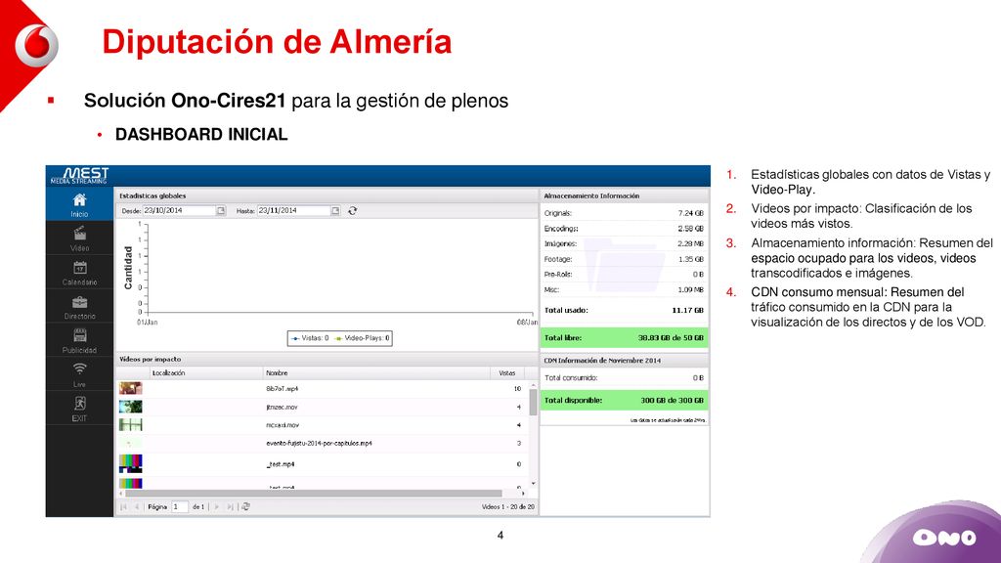This screenshot has width=1001, height=563.
Task: Toggle the Vistas series in chart legend
Action: point(310,338)
